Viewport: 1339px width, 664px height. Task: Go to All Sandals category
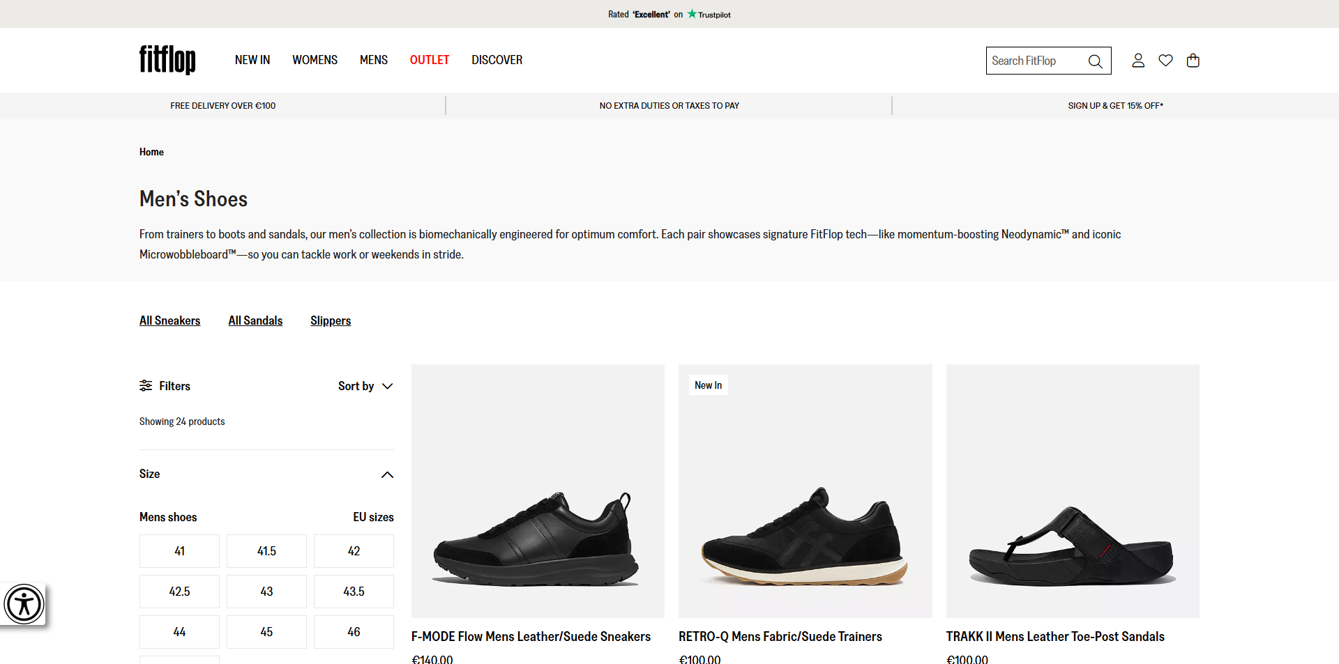pyautogui.click(x=255, y=321)
